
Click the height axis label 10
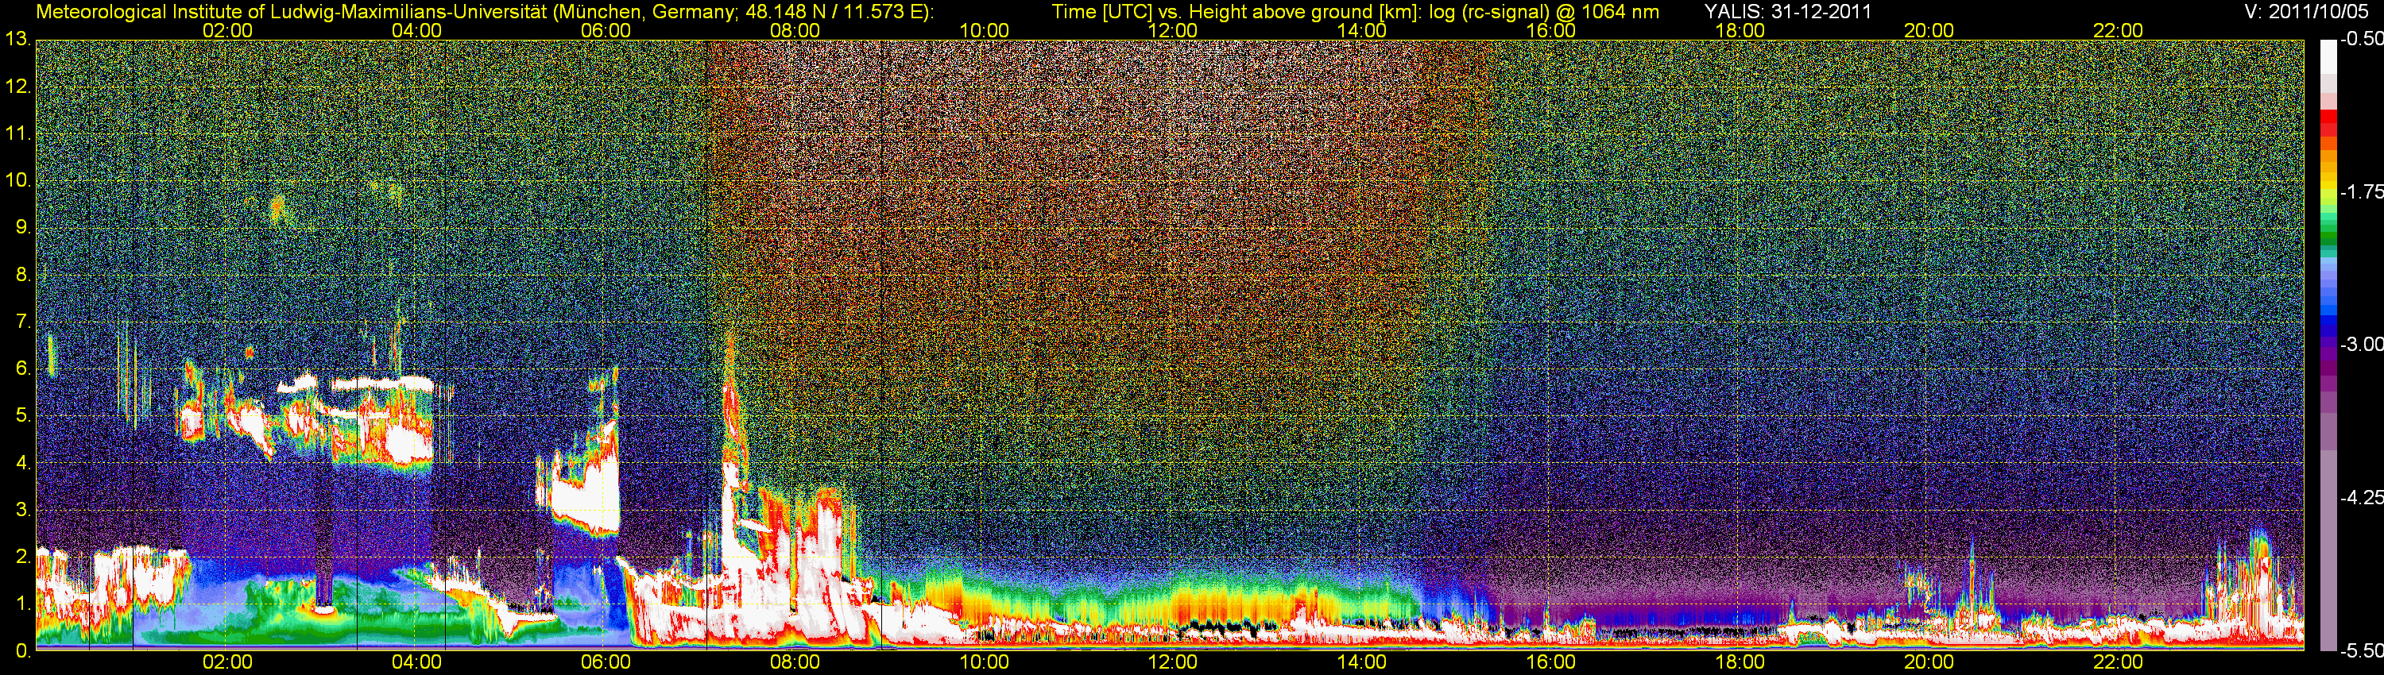pyautogui.click(x=17, y=180)
